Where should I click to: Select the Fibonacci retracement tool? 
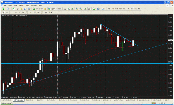(27, 12)
